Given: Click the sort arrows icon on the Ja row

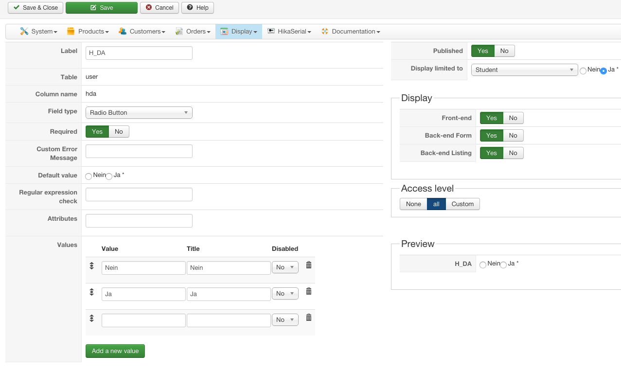Looking at the screenshot, I should pos(91,292).
